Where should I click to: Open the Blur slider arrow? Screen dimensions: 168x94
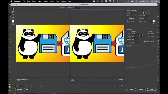pos(148,19)
